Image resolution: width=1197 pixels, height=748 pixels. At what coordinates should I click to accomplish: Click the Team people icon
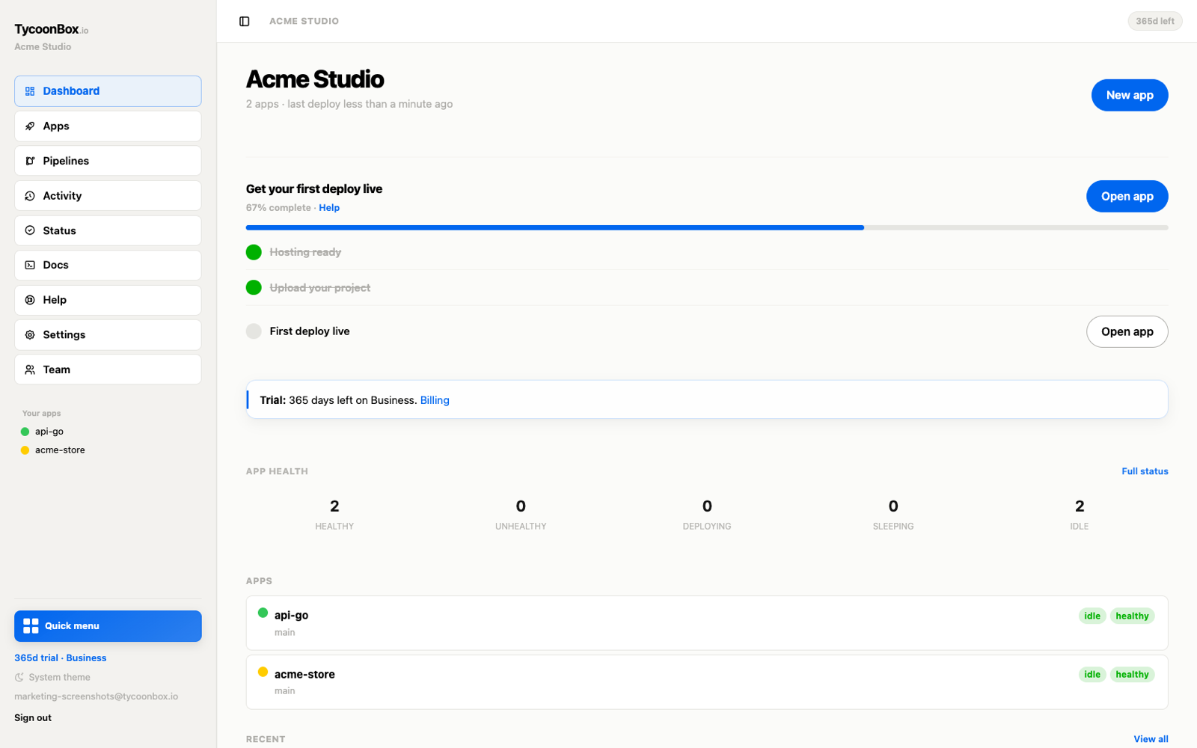coord(30,370)
